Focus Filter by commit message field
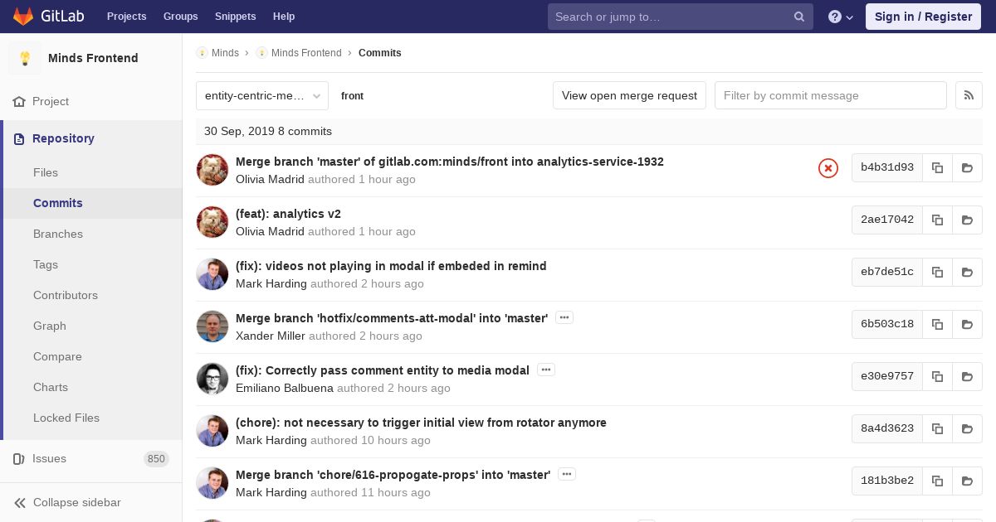Viewport: 996px width, 522px height. (x=831, y=95)
